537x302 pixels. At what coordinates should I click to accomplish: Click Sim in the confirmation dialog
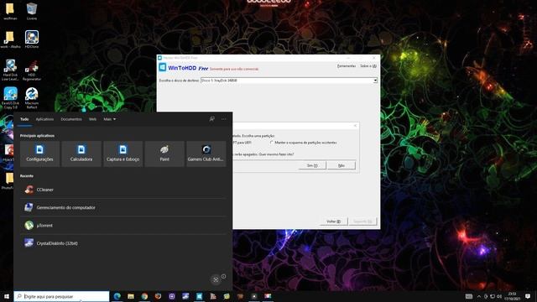click(x=312, y=165)
